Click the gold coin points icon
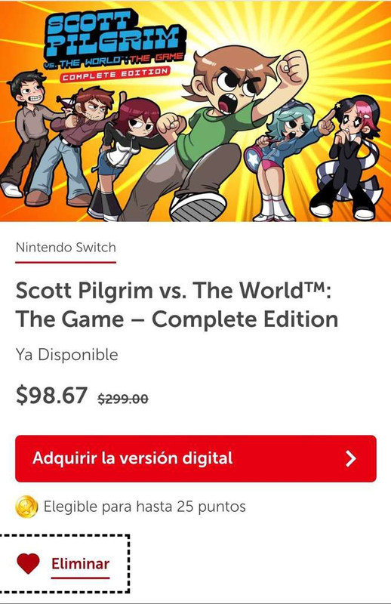Viewport: 391px width, 604px height. point(26,507)
